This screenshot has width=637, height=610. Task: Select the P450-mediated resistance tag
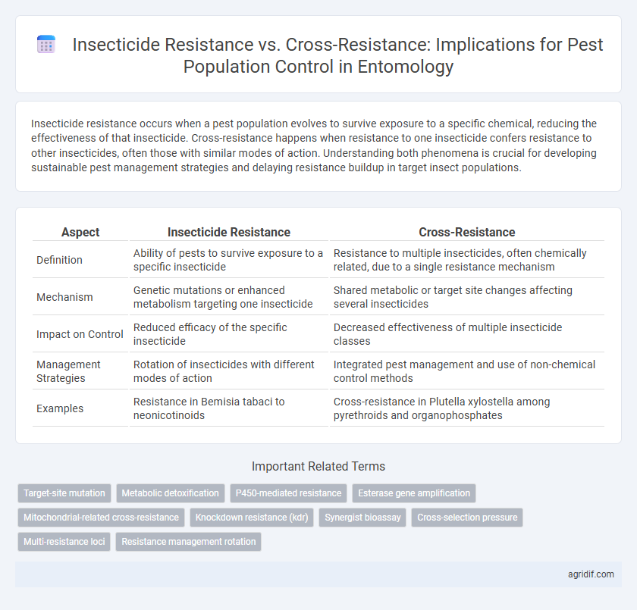(x=288, y=493)
